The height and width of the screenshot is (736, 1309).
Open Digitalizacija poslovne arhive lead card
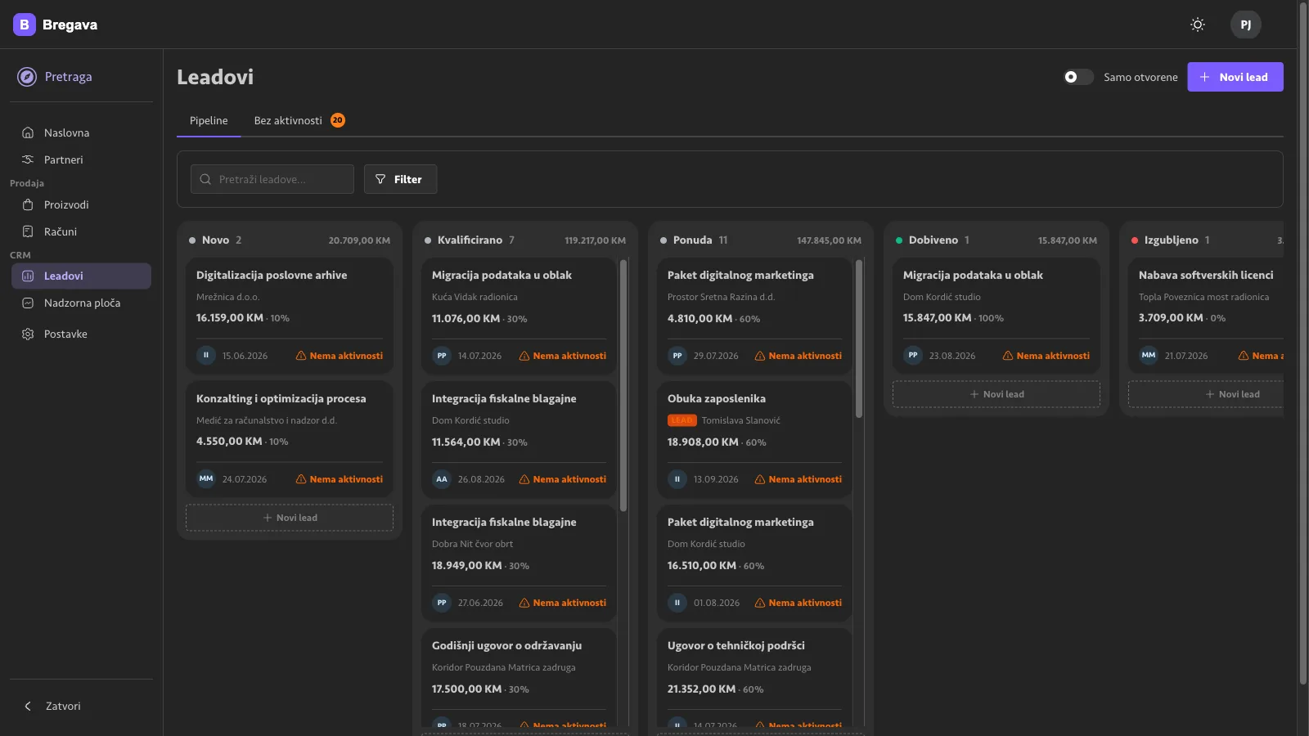290,316
